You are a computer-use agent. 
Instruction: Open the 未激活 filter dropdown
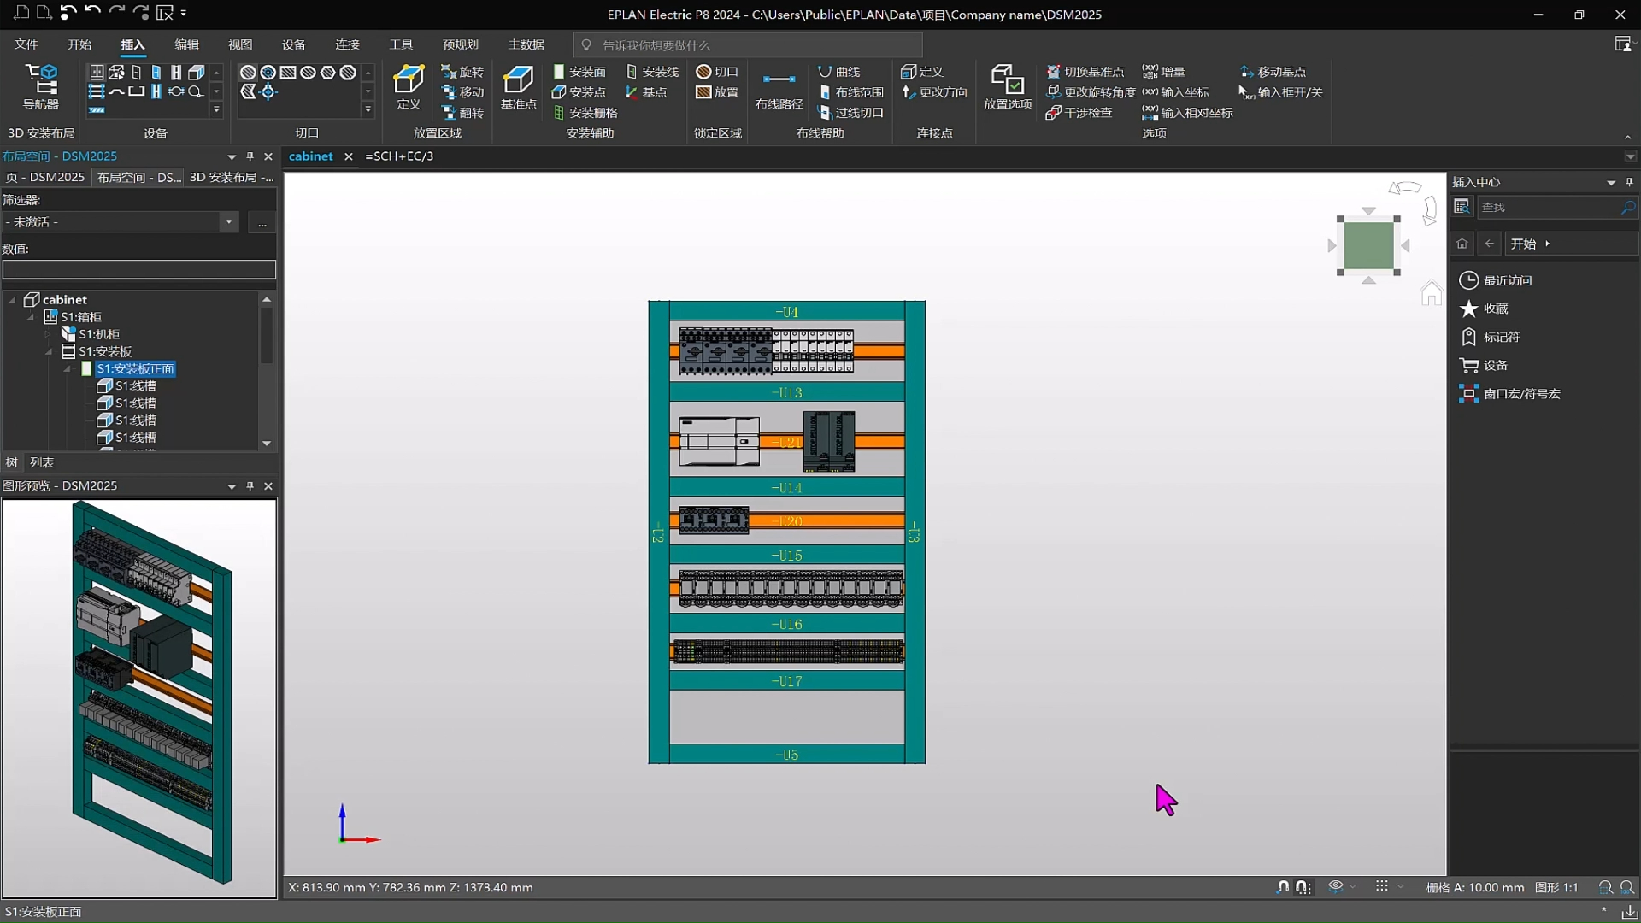click(x=228, y=222)
